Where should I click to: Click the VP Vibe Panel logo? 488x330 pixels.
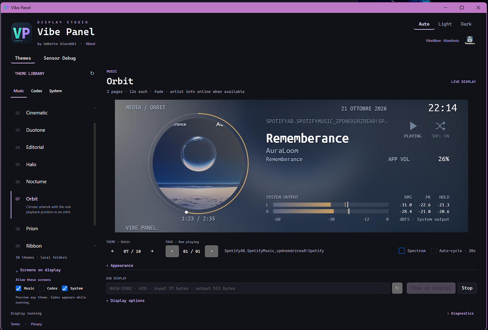pos(21,33)
